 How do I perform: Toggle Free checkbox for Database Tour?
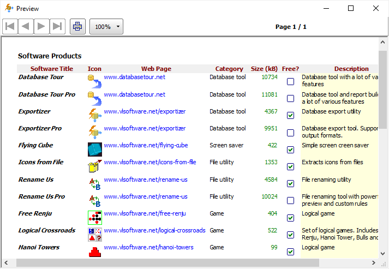(x=291, y=82)
